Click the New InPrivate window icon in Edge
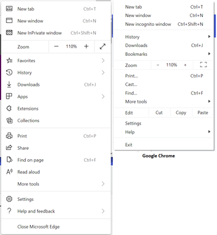The width and height of the screenshot is (217, 235). pyautogui.click(x=9, y=32)
